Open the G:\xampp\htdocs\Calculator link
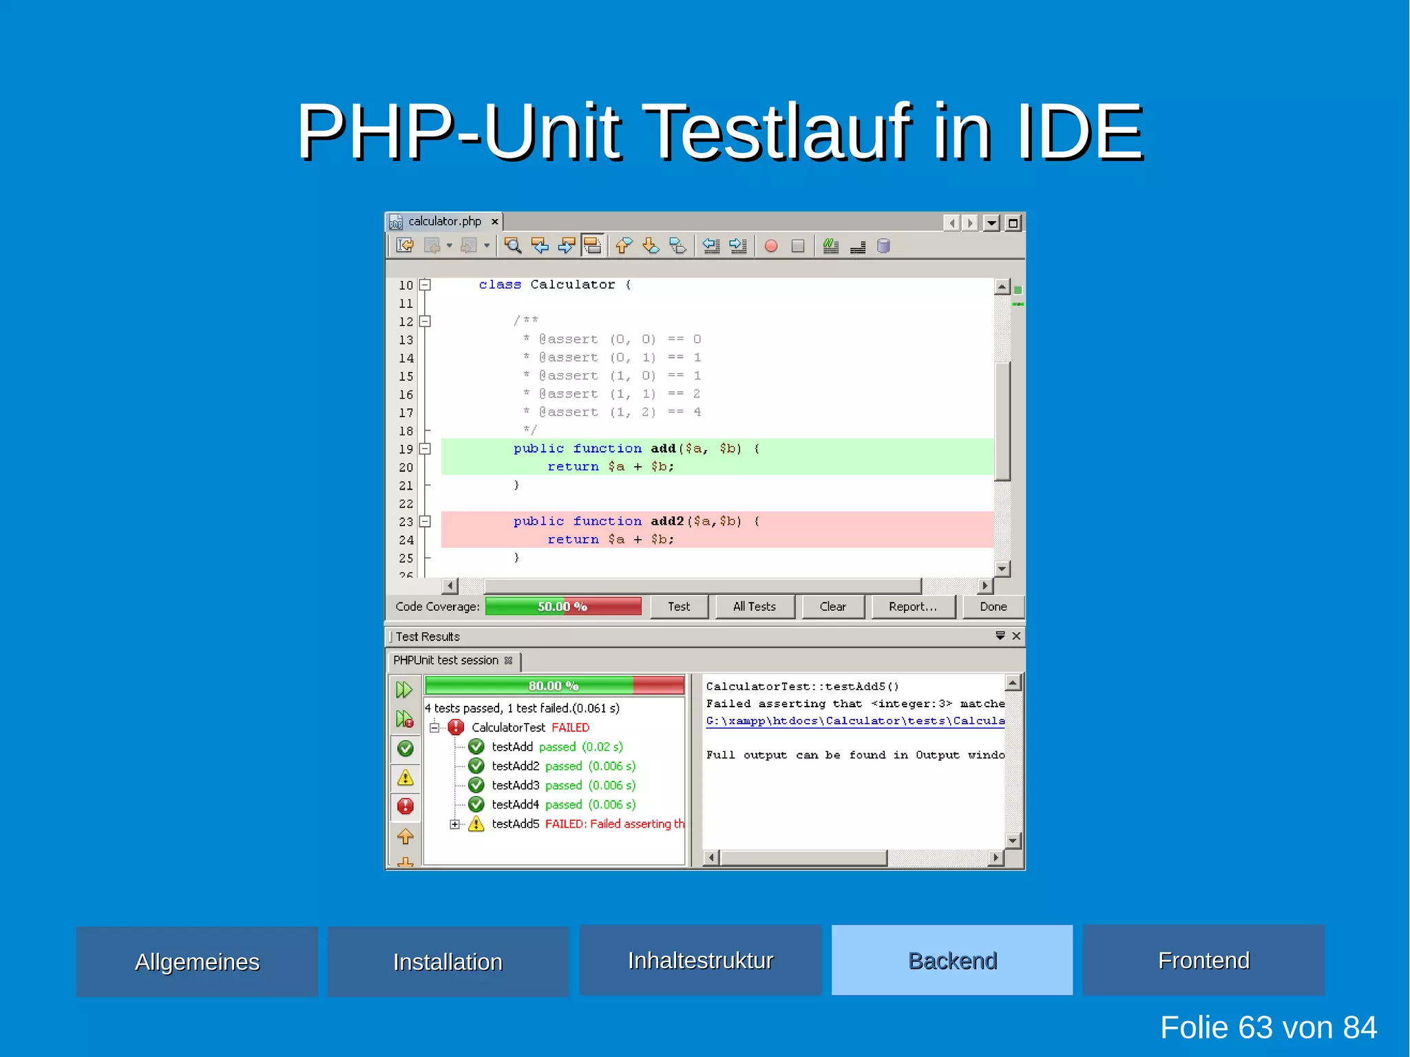Screen dimensions: 1410x1057 pos(855,721)
